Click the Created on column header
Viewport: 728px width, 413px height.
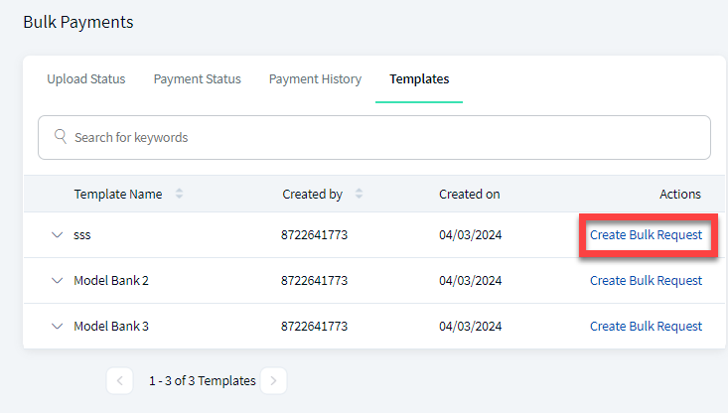470,194
